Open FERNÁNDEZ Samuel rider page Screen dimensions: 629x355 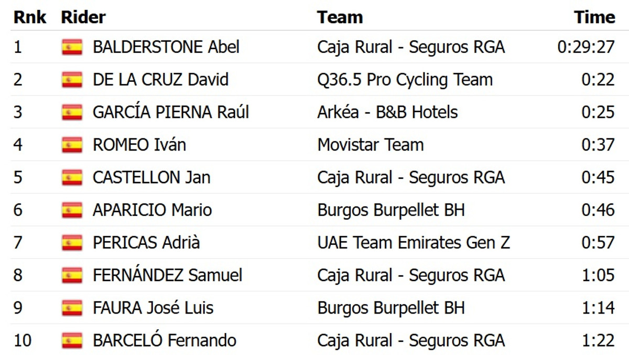167,275
